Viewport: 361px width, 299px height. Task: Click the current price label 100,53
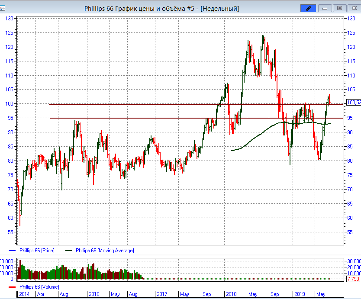[354, 103]
